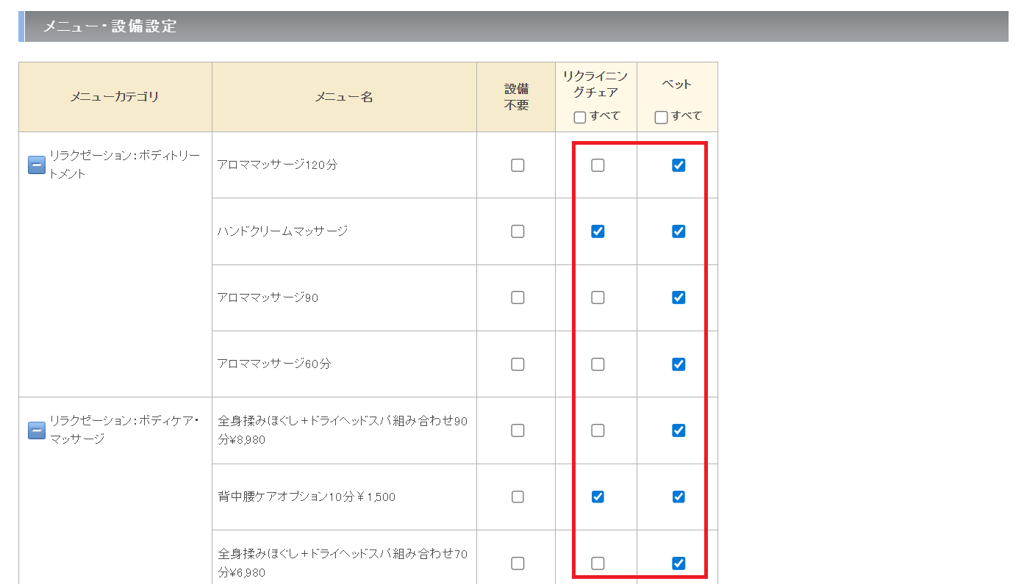The width and height of the screenshot is (1024, 584).
Task: Tick 設備不要 for 90分¥8,980 combo menu
Action: [x=518, y=430]
